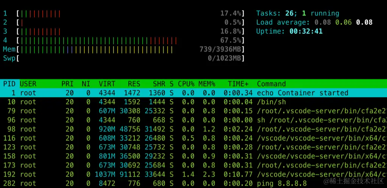Click the CPU 1 usage bar meter
Image resolution: width=387 pixels, height=188 pixels.
click(131, 14)
